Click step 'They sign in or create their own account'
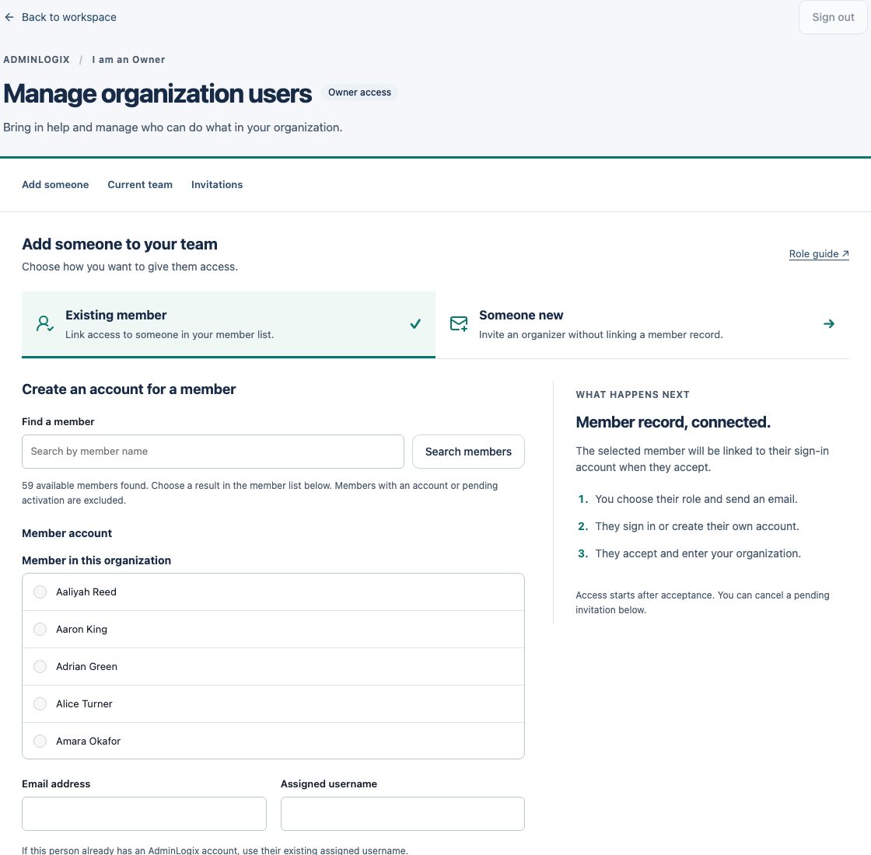The width and height of the screenshot is (871, 855). pos(697,526)
